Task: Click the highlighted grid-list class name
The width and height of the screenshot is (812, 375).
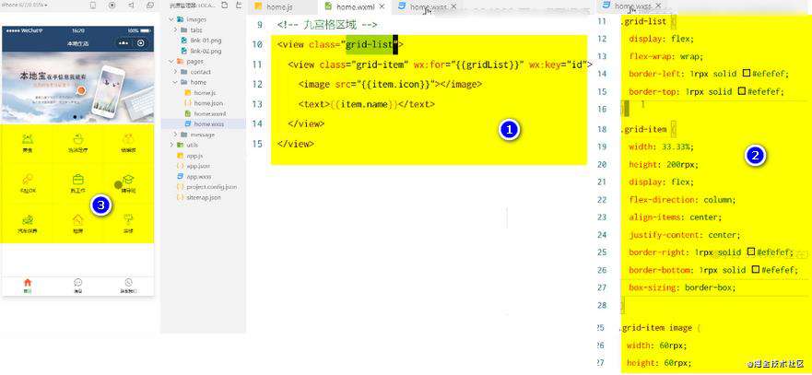Action: tap(370, 45)
